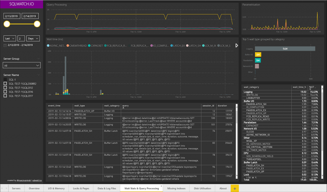327x192 pixels.
Task: Select the LCK_M_IX legend marker
Action: pyautogui.click(x=203, y=45)
